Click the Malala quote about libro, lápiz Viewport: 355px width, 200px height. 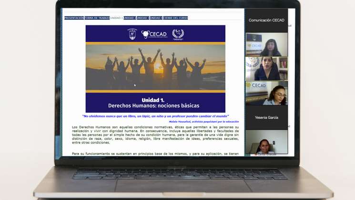tap(155, 116)
